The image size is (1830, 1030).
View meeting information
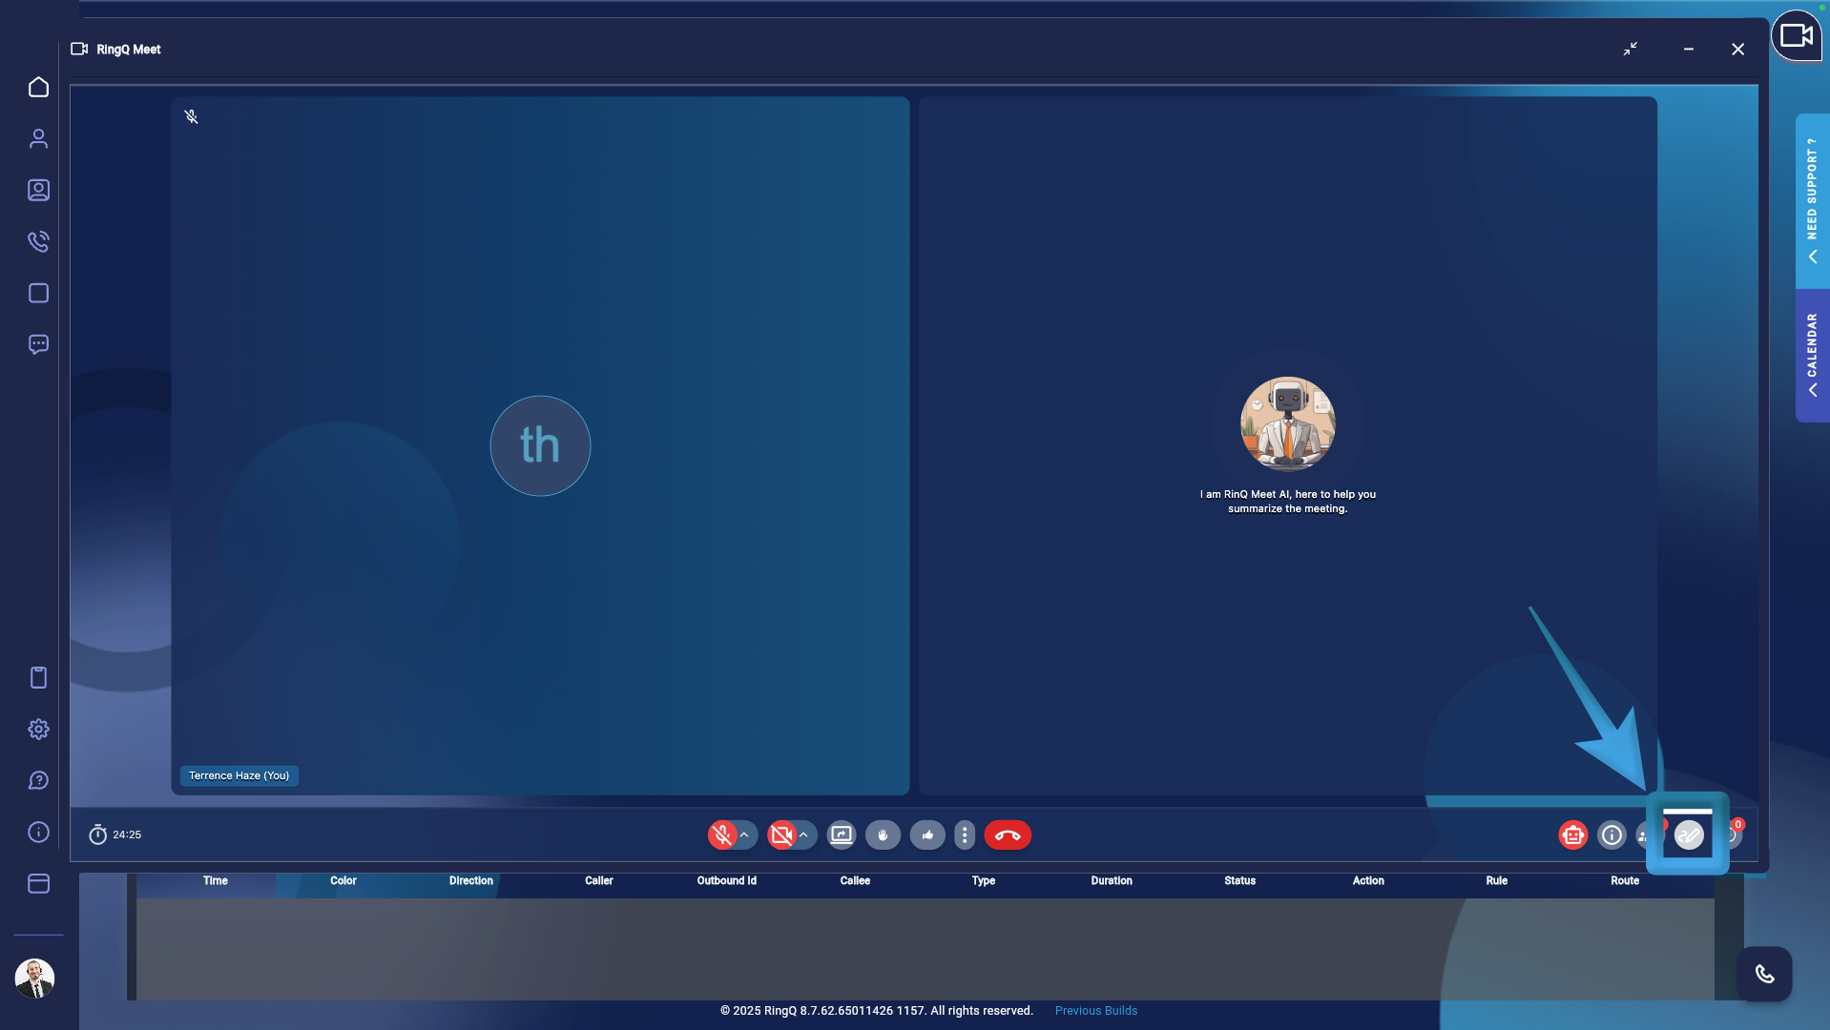click(1612, 834)
